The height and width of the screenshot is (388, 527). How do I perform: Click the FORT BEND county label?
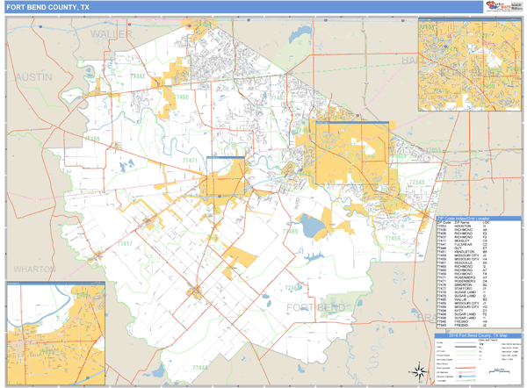tap(315, 307)
